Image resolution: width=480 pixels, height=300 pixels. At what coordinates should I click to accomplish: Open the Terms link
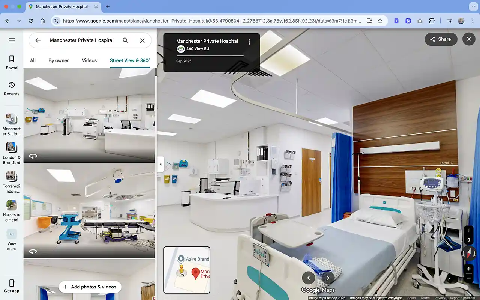[x=425, y=298]
